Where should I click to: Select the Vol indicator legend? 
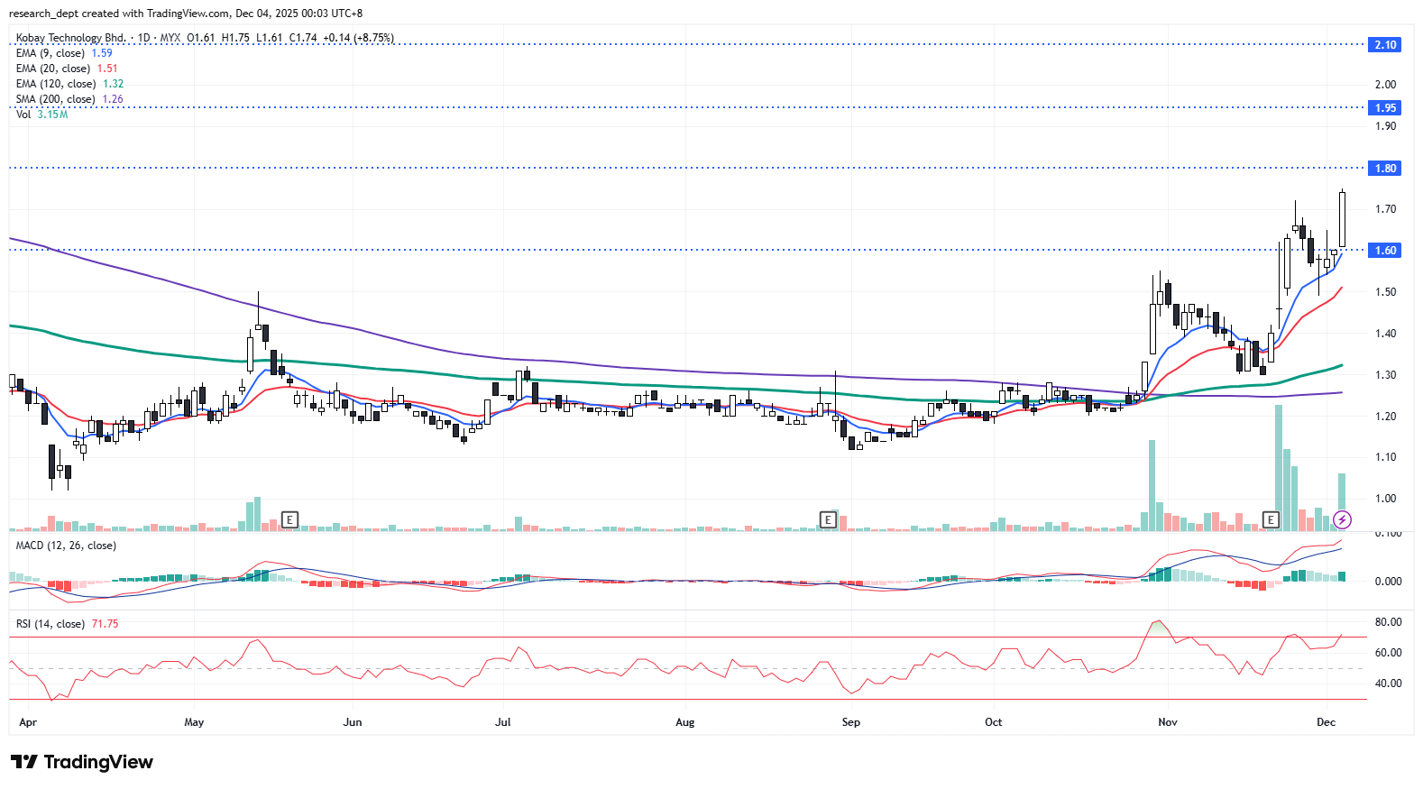(23, 115)
